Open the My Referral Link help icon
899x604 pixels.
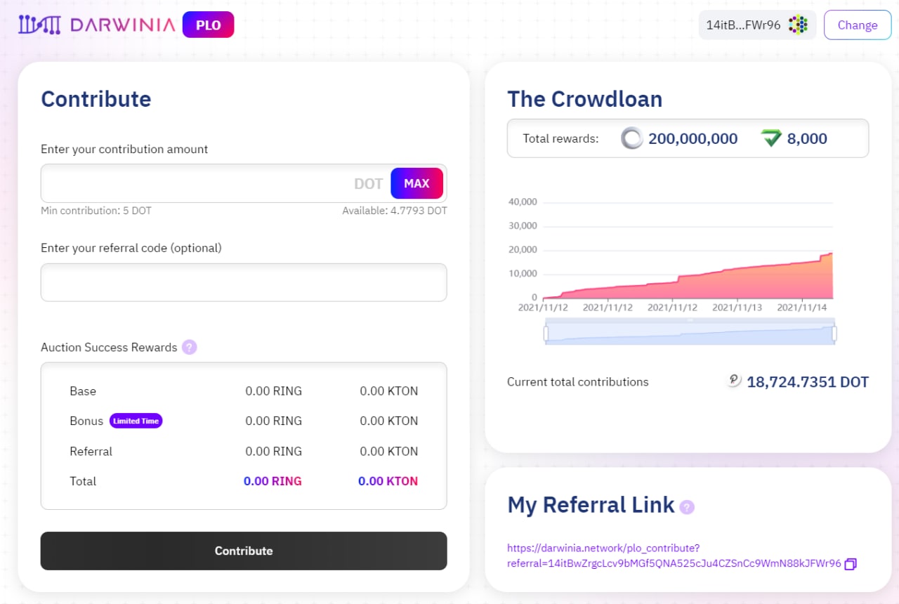[687, 507]
